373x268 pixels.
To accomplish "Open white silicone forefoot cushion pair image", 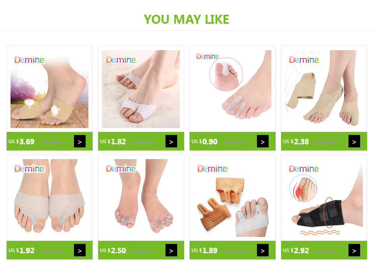I will (49, 198).
